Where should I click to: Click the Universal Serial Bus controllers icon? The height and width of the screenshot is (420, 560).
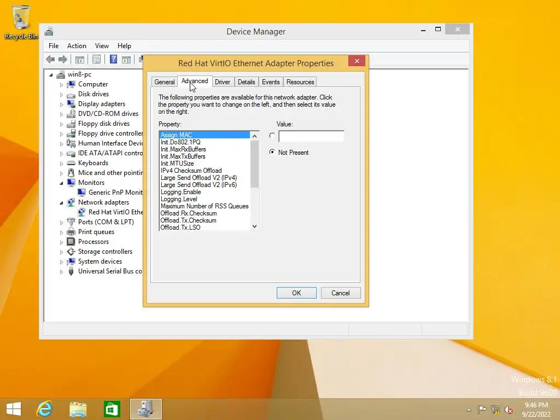pos(71,271)
